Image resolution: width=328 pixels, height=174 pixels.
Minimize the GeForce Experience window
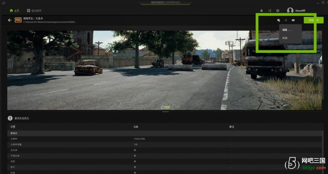click(x=318, y=2)
